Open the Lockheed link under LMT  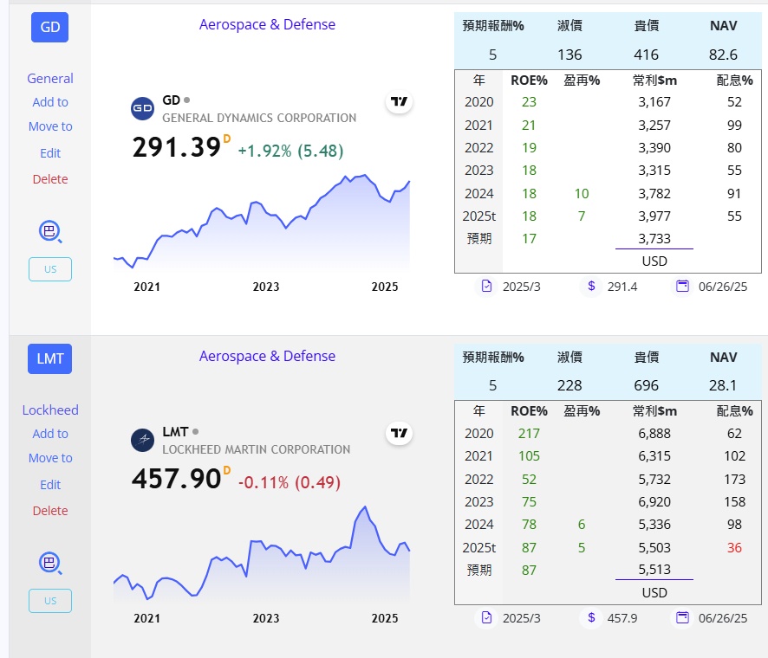[x=50, y=410]
